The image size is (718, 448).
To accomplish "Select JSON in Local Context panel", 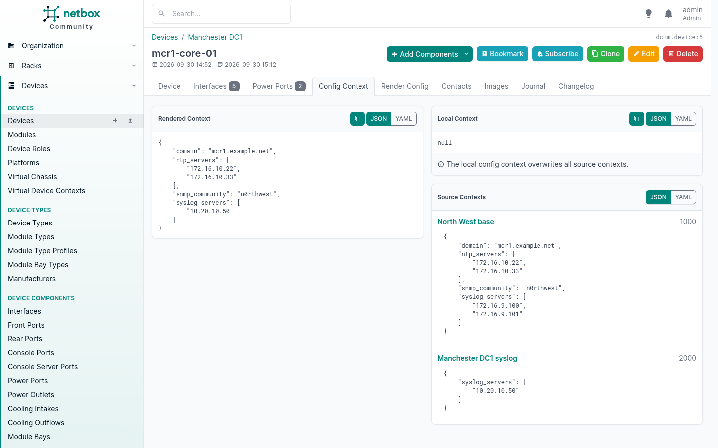I will [658, 119].
